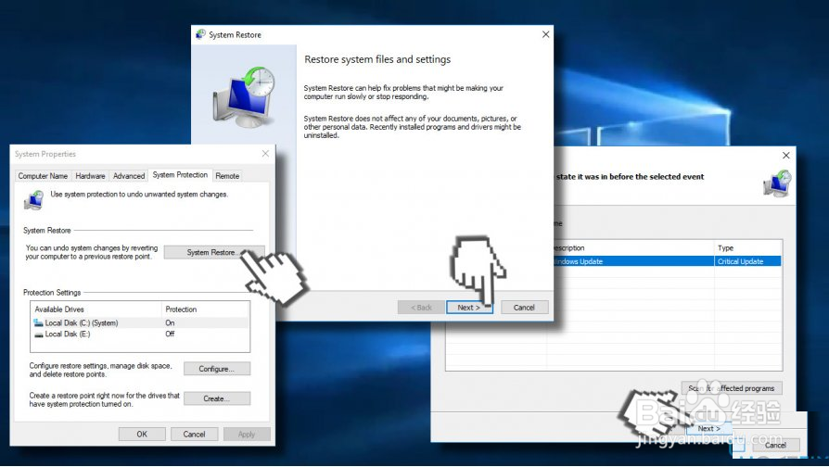The image size is (829, 467).
Task: Select the Windows Update restore point row
Action: 667,261
